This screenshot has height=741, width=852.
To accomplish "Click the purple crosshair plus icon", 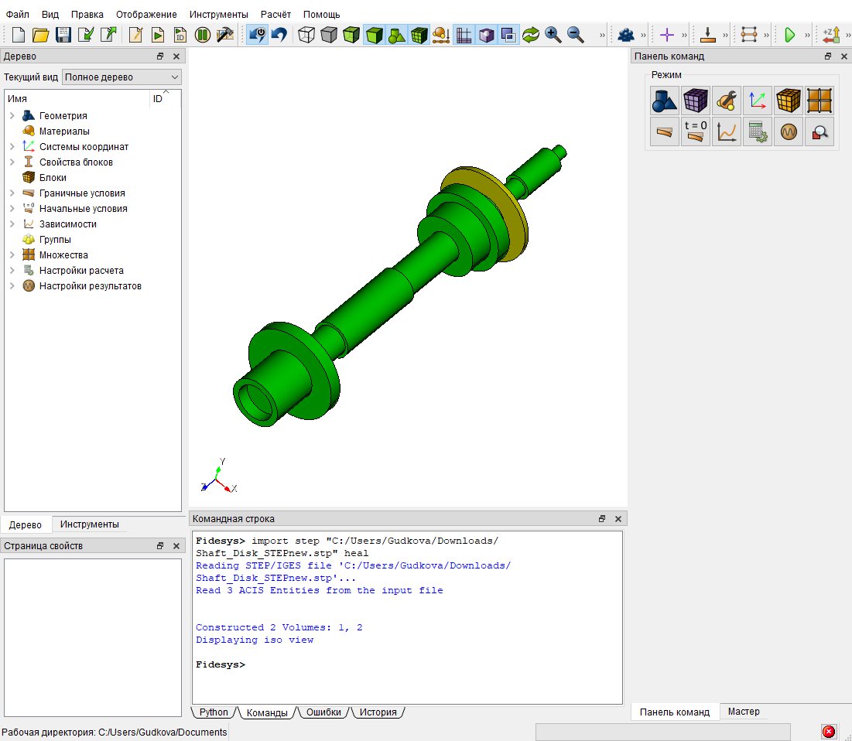I will 667,36.
